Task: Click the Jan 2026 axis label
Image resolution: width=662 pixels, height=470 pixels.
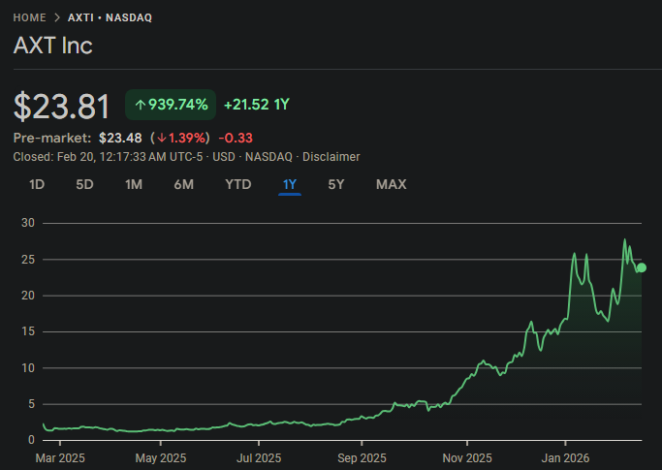Action: 565,458
